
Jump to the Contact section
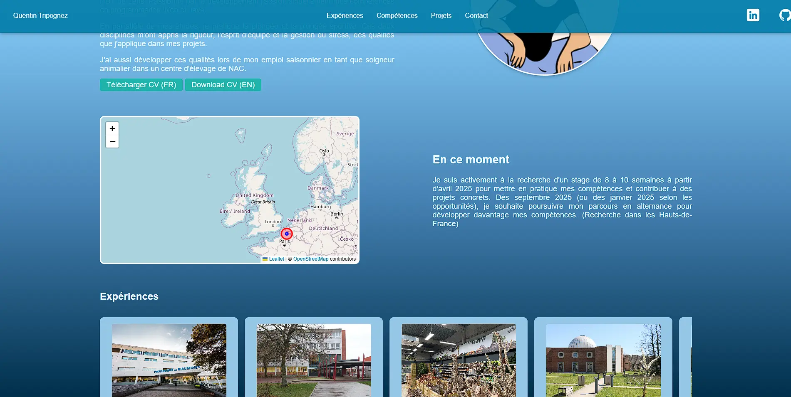[x=476, y=15]
